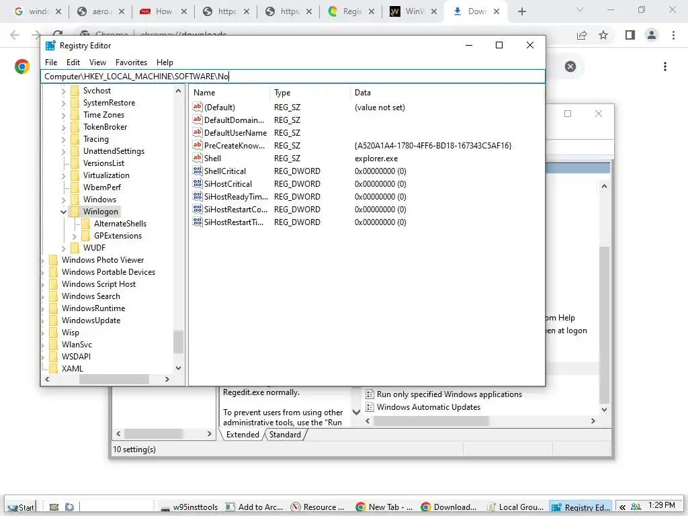Select the Wisp folder icon

[x=54, y=333]
